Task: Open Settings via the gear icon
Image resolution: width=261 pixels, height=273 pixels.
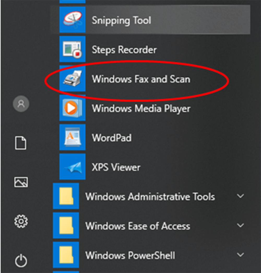Action: coord(21,221)
